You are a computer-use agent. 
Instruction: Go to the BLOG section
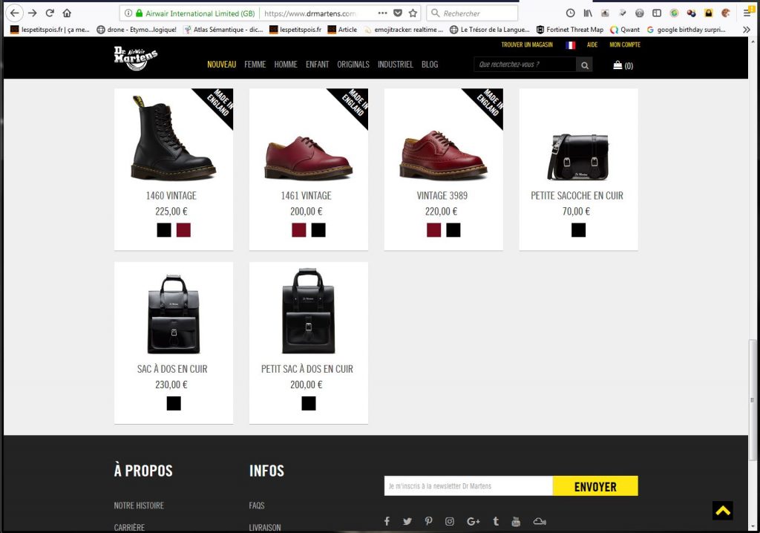coord(430,65)
